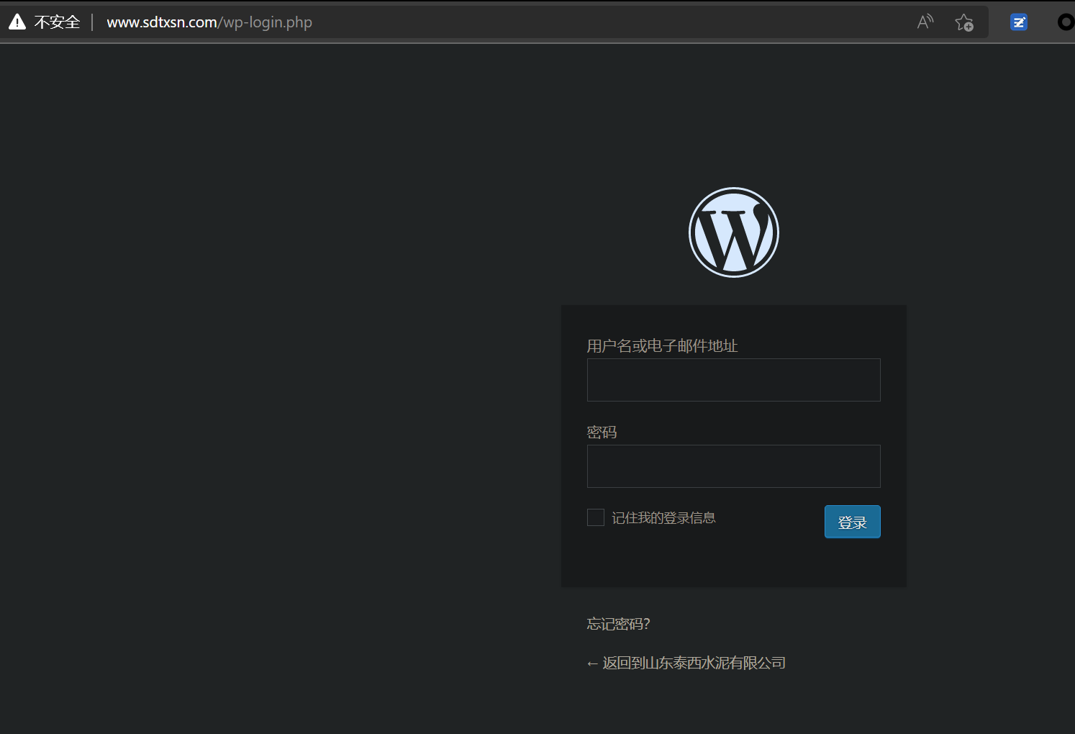
Task: Tick the 记住我的登录信息 checkbox
Action: pos(596,517)
